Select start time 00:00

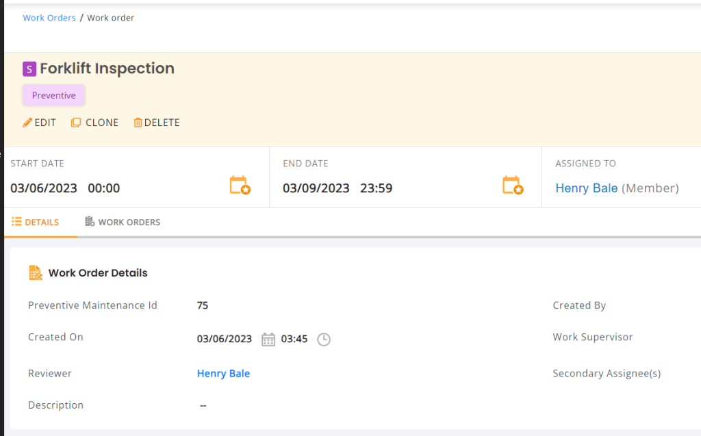point(104,188)
